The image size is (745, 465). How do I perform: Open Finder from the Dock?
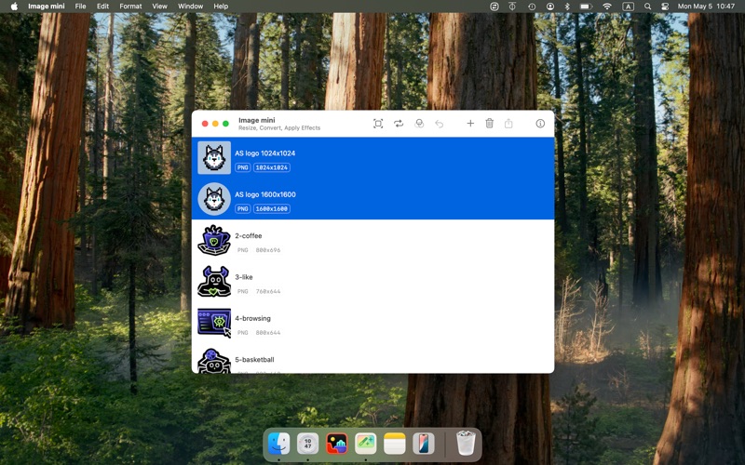[x=278, y=445]
